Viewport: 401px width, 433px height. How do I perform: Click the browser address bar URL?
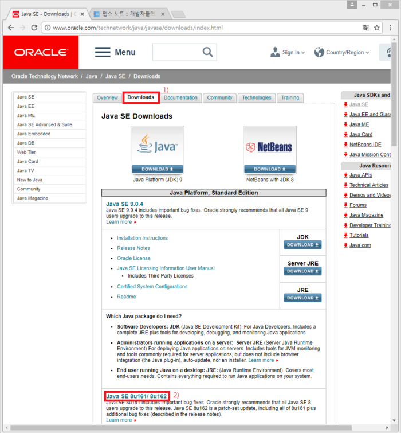(x=137, y=28)
